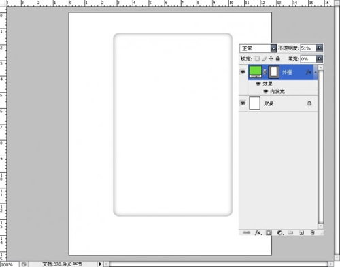Click the lock transparent pixels icon

(257, 58)
